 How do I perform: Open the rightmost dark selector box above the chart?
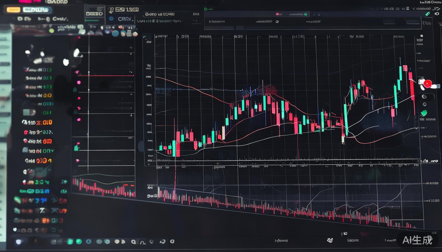(413, 22)
